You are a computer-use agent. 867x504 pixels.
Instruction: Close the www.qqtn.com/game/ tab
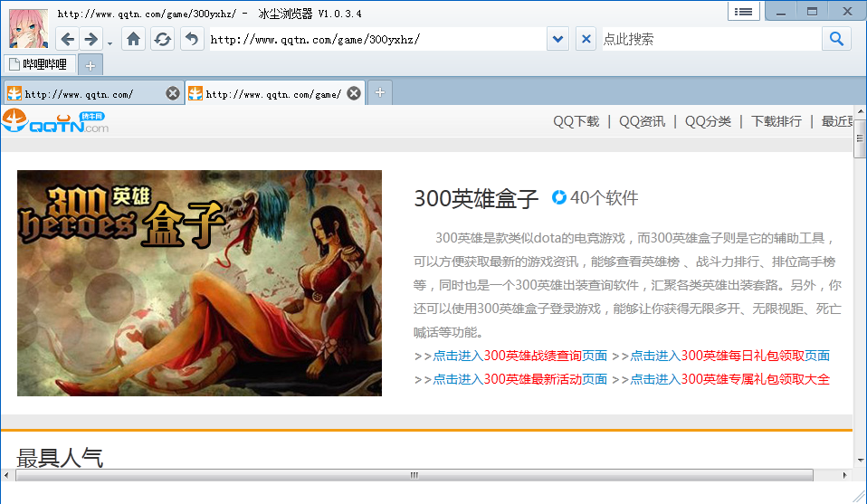click(x=354, y=93)
